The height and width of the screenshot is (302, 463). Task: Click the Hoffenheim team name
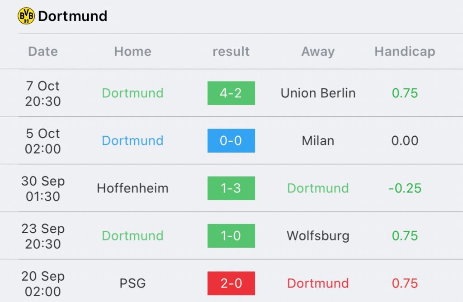[x=132, y=188]
